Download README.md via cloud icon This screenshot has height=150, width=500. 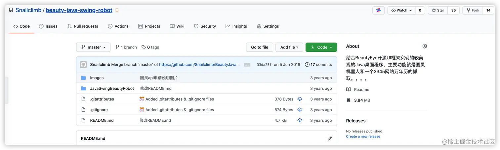(x=300, y=120)
